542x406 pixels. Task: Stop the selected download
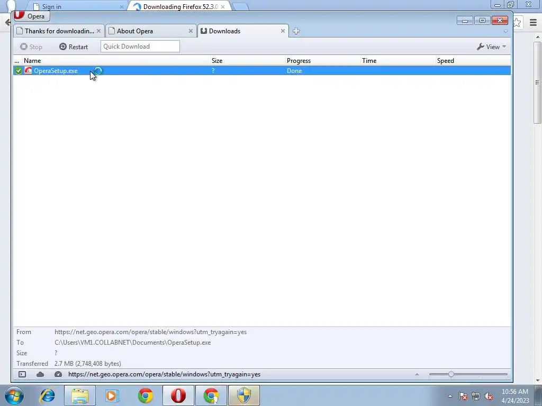31,47
